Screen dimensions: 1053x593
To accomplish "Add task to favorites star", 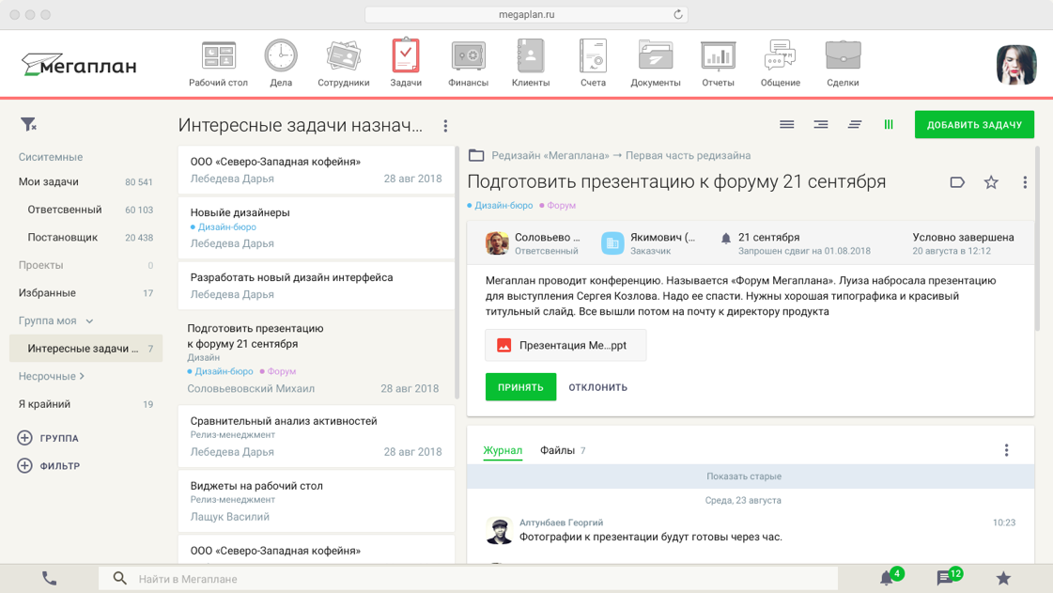I will coord(991,182).
